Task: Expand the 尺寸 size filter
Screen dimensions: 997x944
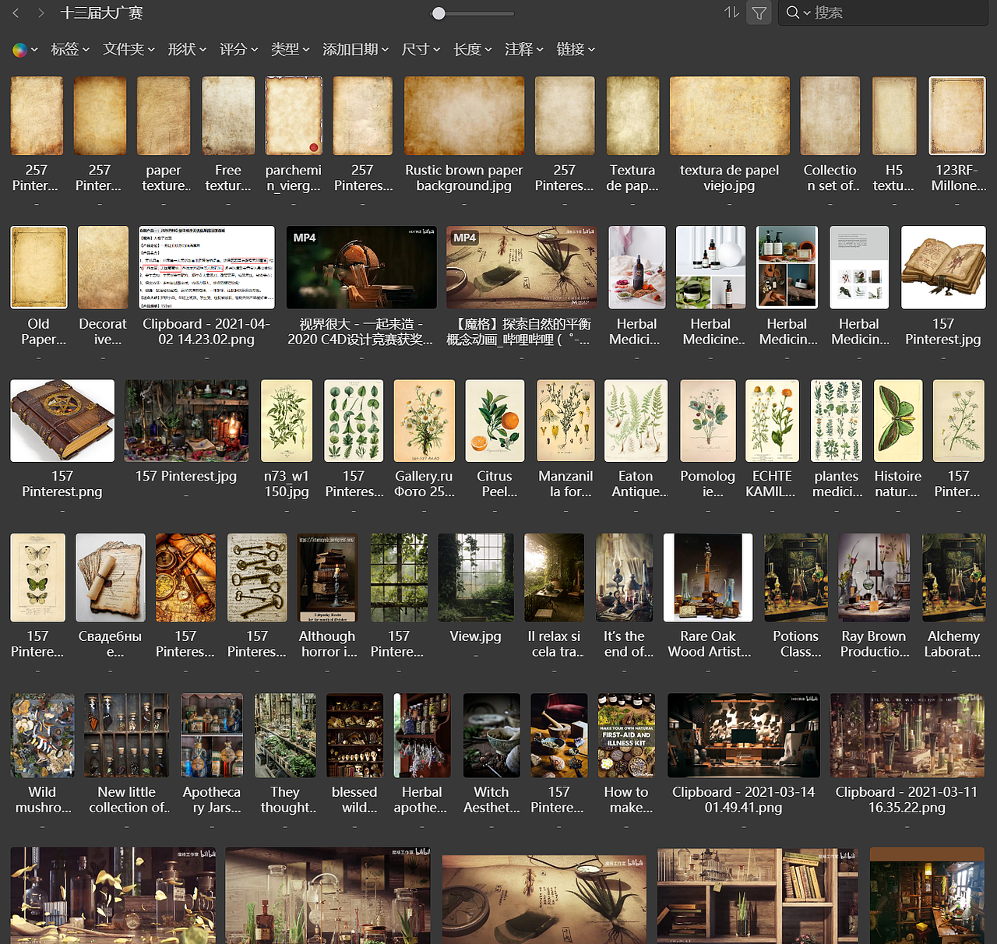Action: point(421,49)
